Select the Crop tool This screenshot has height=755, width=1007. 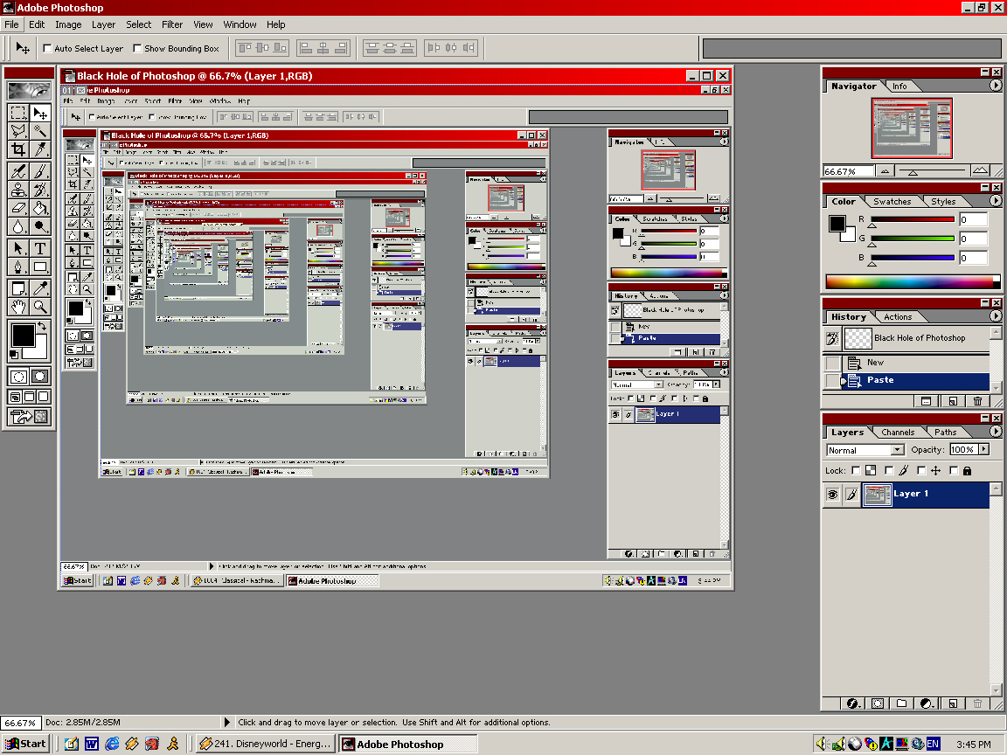[x=18, y=150]
